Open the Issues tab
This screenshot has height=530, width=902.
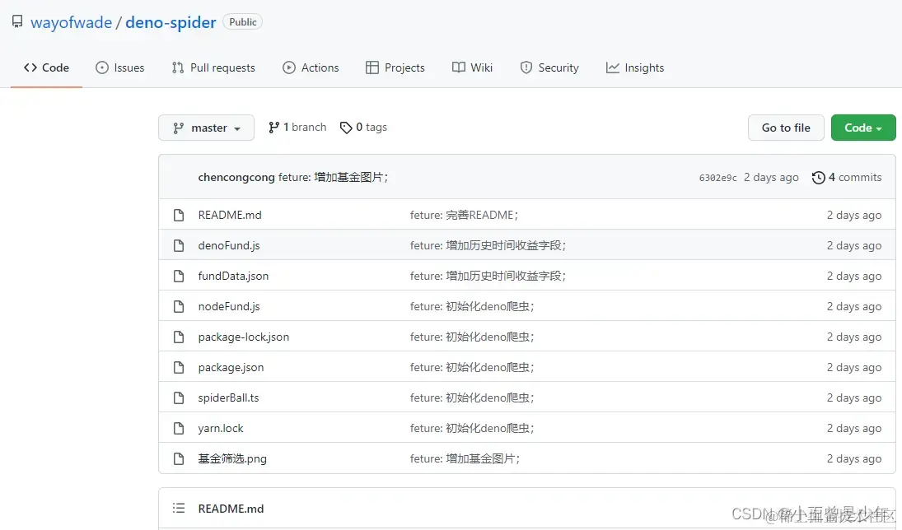(119, 67)
